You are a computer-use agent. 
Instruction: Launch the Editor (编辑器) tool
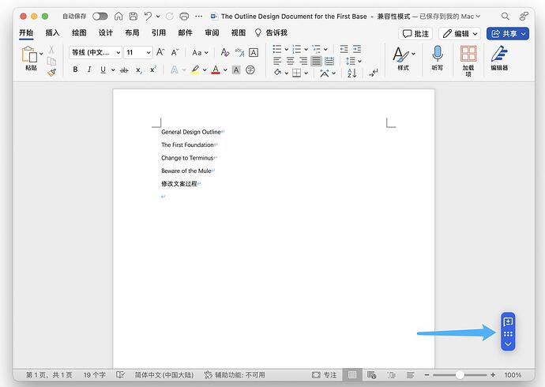coord(499,54)
